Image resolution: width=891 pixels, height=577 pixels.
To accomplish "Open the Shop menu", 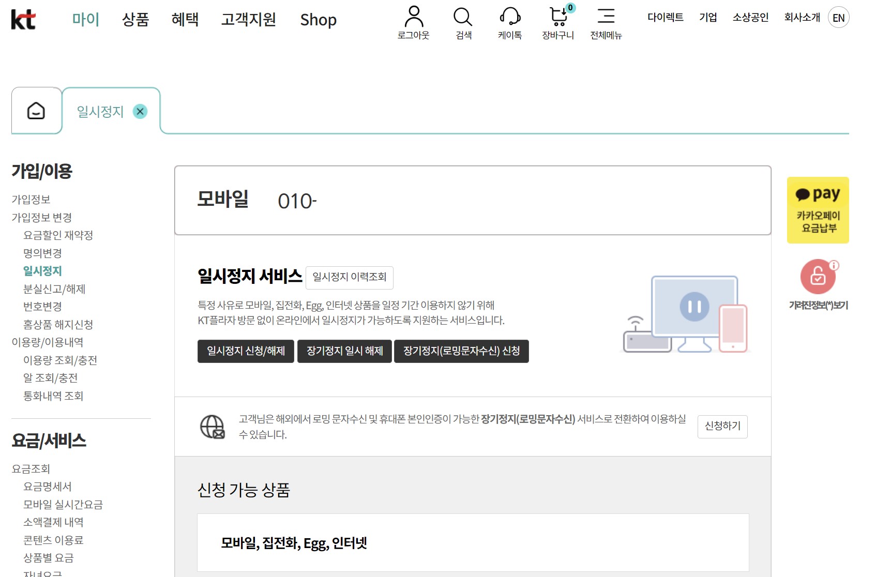I will click(x=319, y=20).
